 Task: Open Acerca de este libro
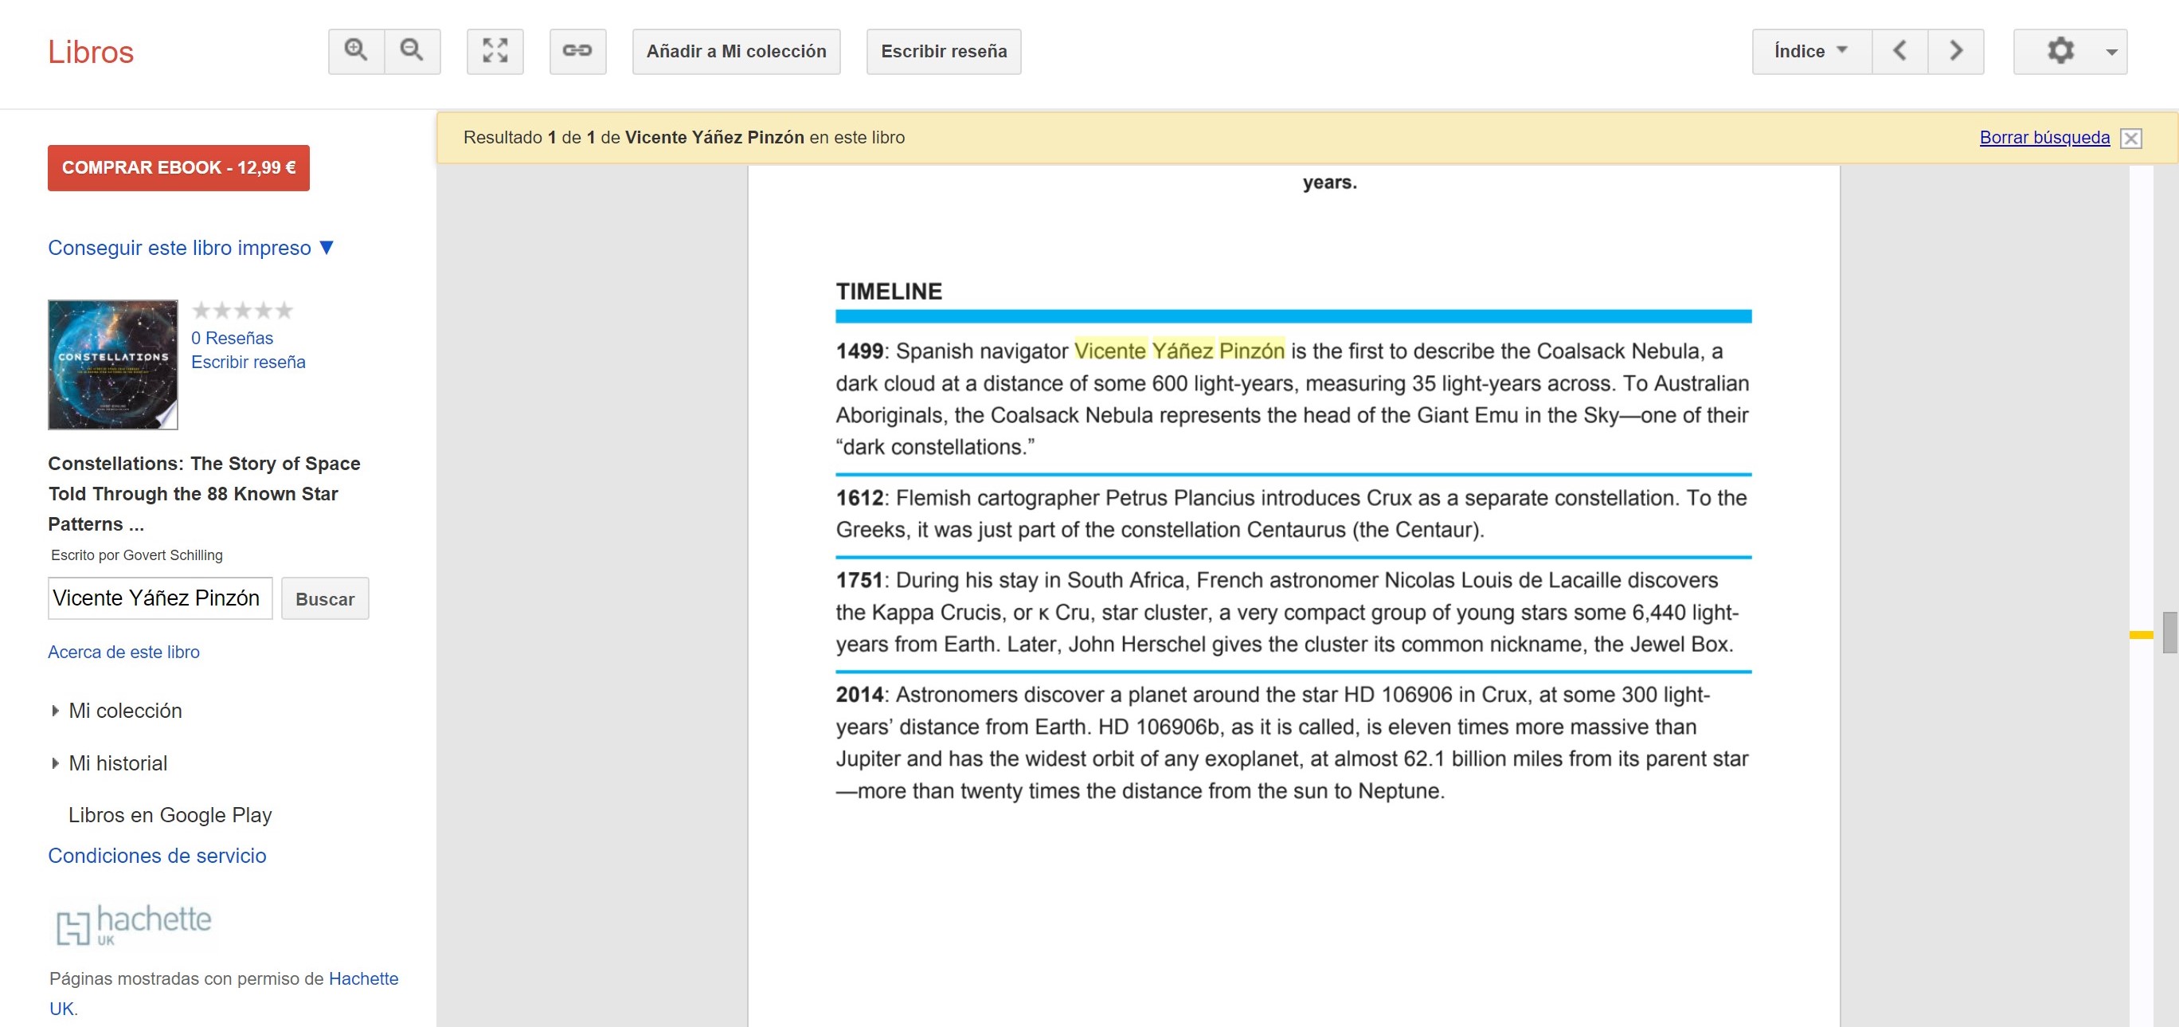(x=123, y=652)
